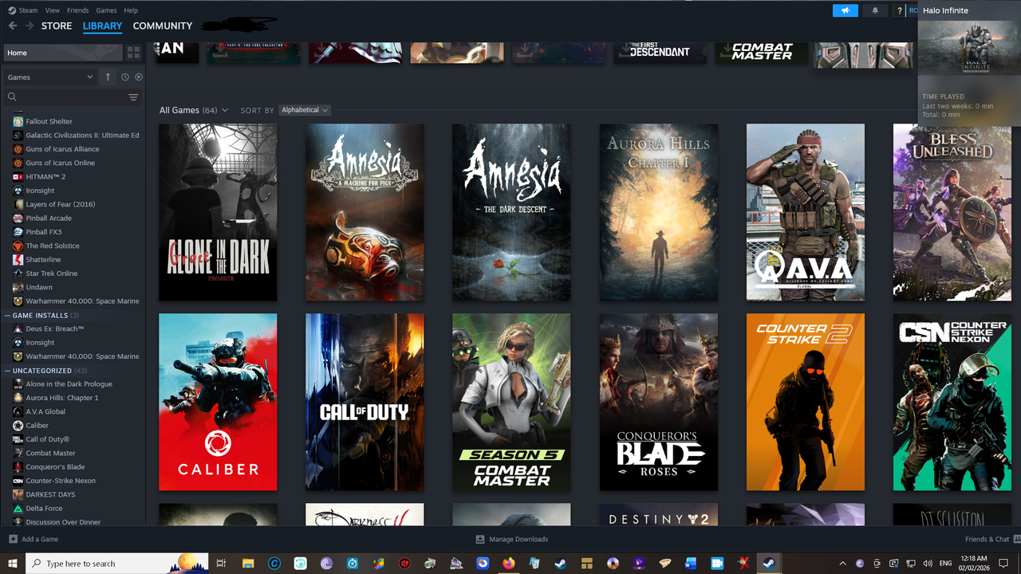Open Combat Master Season 5 cover

pos(511,402)
